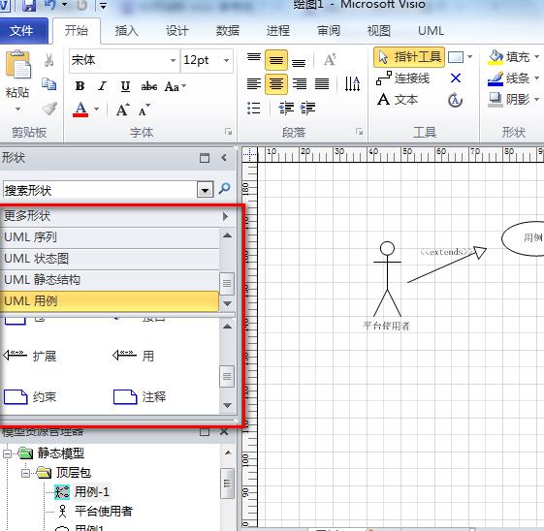
Task: Open rectangle tool dropdown arrow
Action: 469,57
